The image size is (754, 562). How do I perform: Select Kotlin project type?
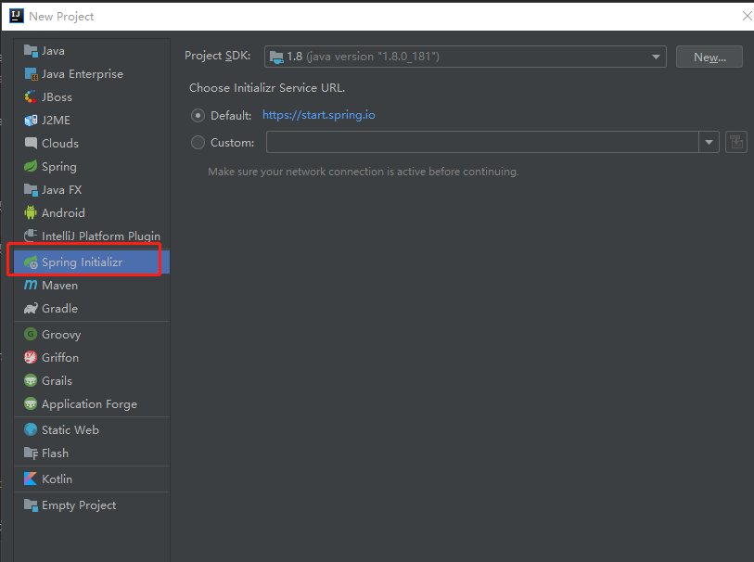click(92, 479)
